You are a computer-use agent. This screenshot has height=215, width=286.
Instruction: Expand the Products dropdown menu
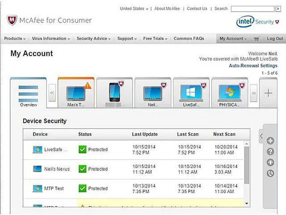tap(15, 39)
